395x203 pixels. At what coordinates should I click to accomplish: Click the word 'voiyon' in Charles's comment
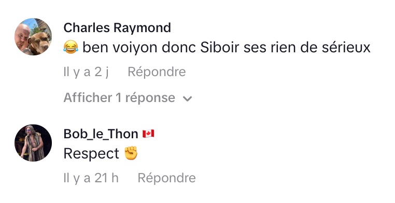[135, 47]
